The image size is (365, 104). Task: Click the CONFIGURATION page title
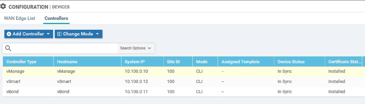[28, 7]
